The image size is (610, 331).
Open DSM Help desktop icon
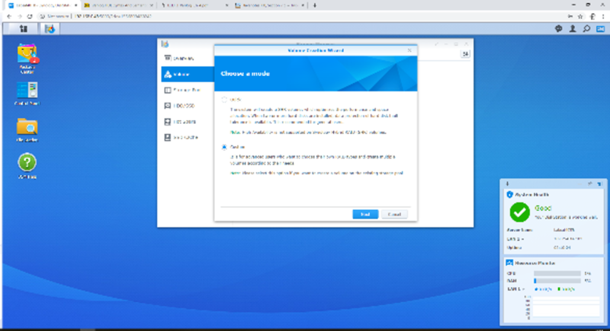point(27,166)
